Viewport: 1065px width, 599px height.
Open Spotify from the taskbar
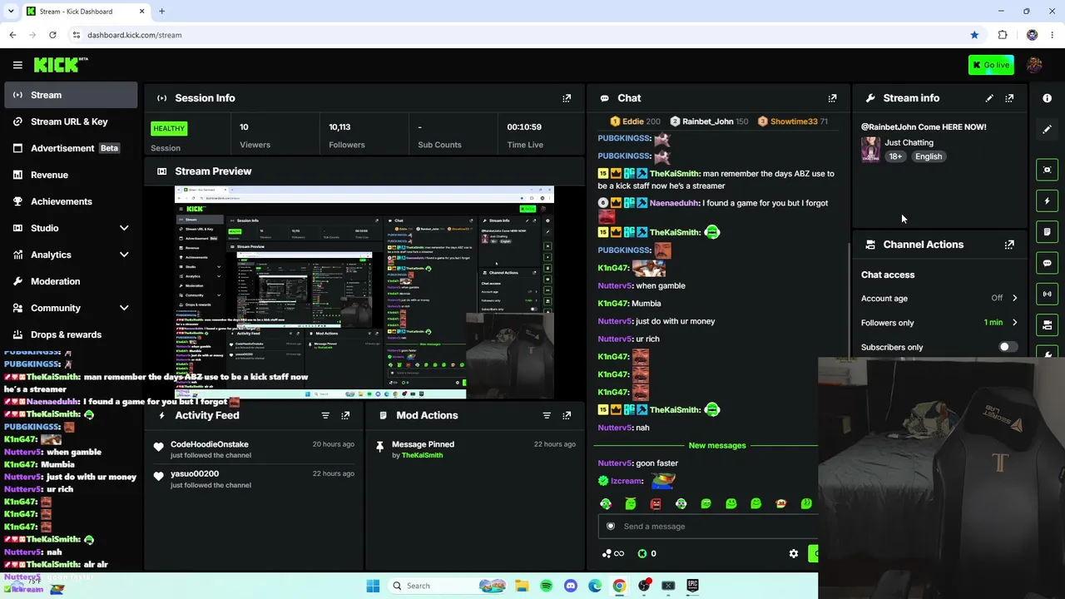(x=546, y=586)
